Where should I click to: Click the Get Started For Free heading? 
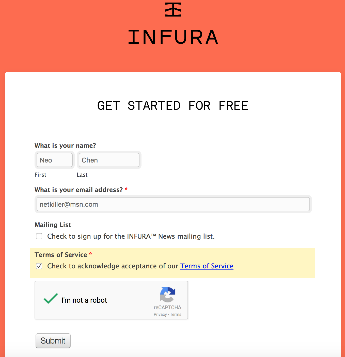(x=173, y=106)
